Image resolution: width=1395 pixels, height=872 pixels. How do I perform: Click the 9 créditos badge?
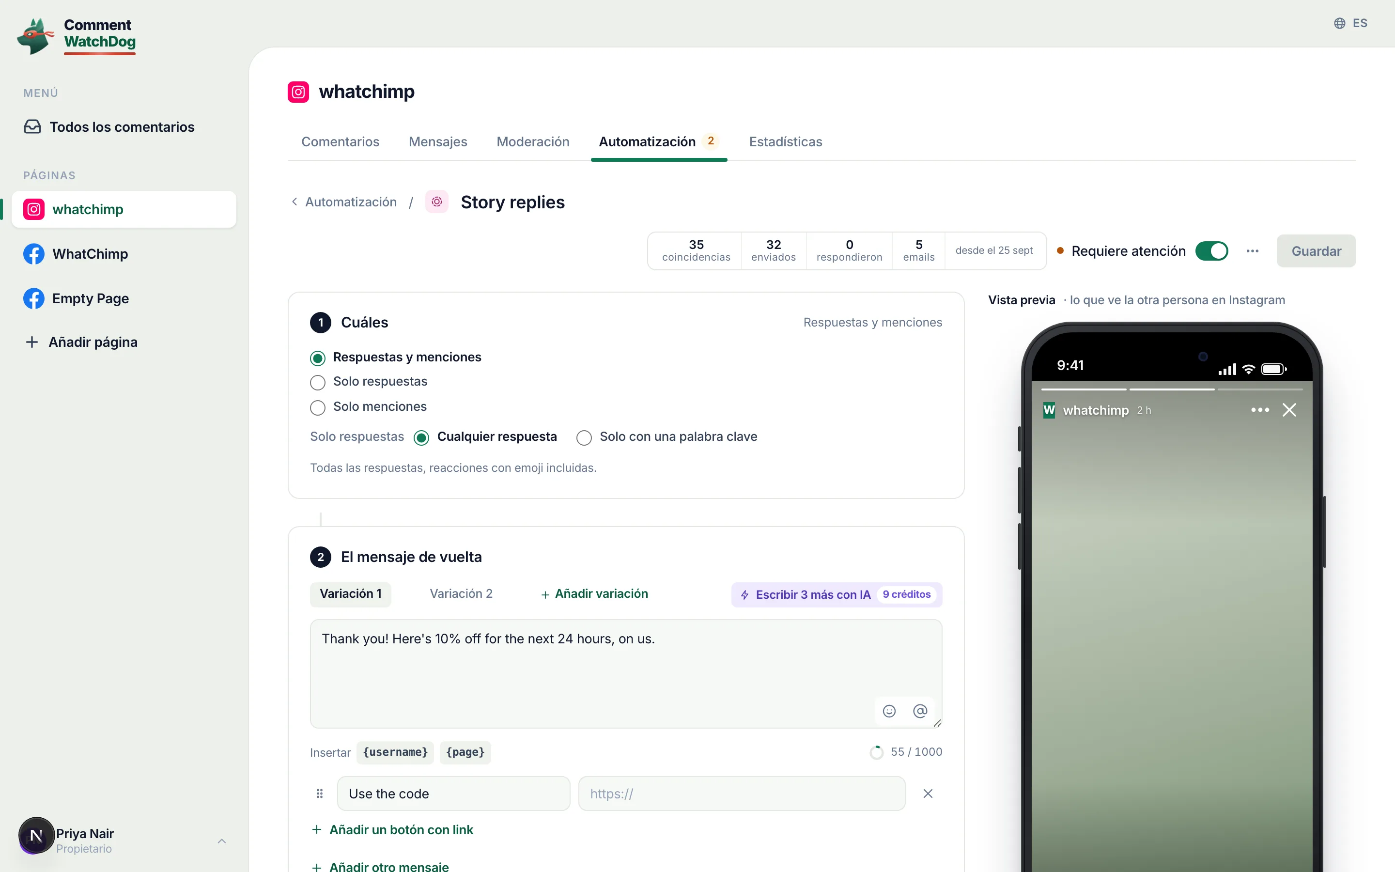(x=907, y=594)
